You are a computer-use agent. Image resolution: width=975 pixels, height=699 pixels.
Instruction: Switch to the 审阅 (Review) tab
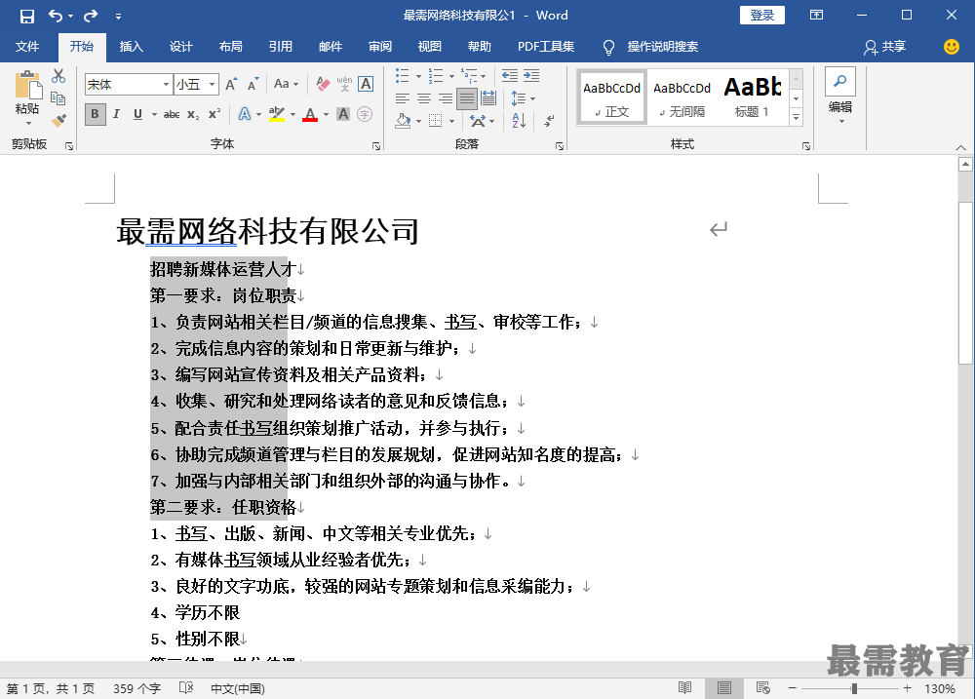(380, 47)
